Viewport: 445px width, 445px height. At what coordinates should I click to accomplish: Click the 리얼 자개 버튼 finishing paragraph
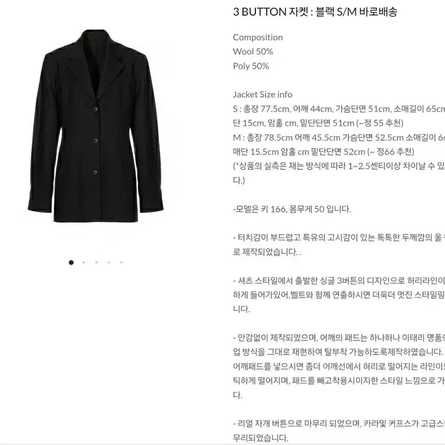click(339, 430)
